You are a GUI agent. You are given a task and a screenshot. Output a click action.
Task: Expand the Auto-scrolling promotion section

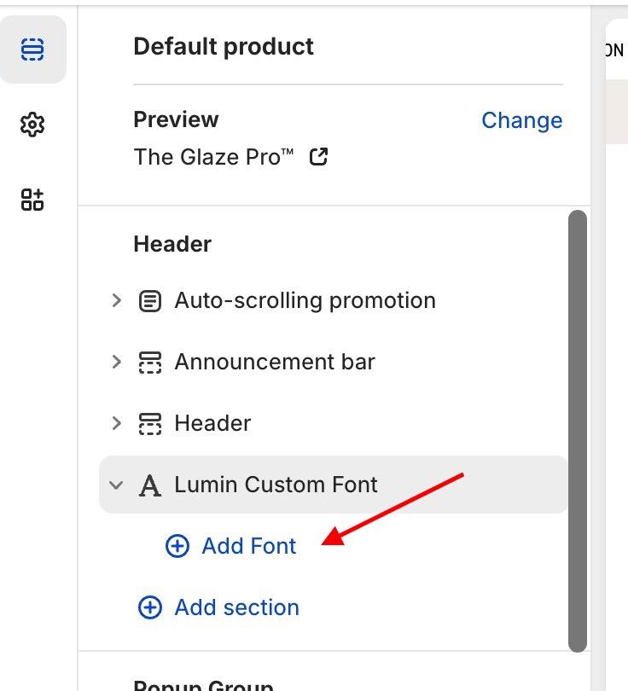116,300
